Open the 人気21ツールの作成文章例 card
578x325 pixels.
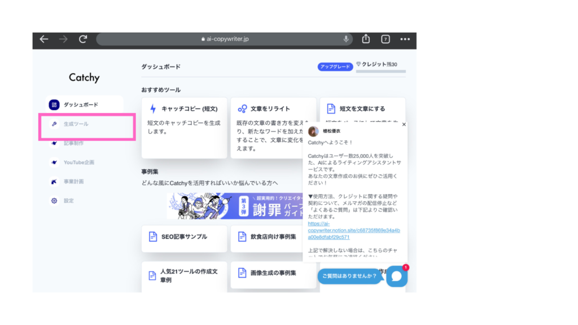coord(185,276)
